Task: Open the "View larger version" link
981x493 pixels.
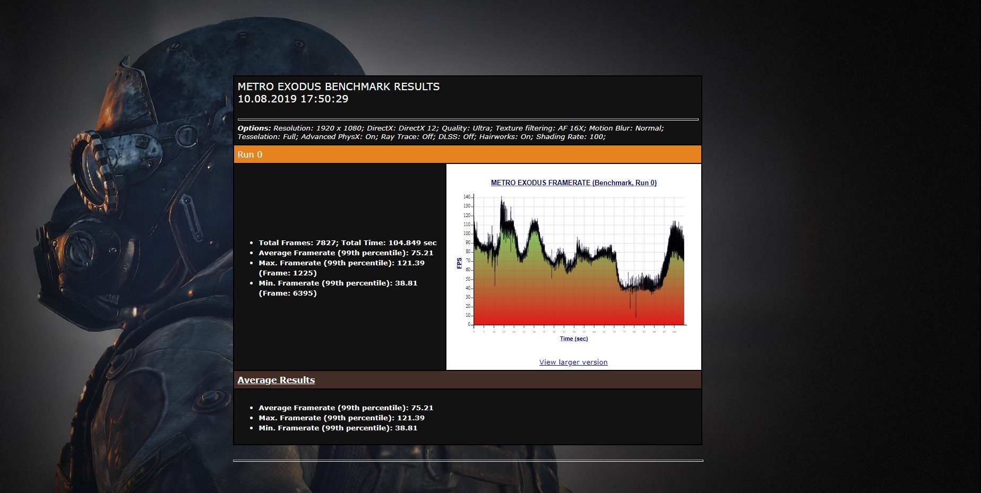Action: point(573,362)
